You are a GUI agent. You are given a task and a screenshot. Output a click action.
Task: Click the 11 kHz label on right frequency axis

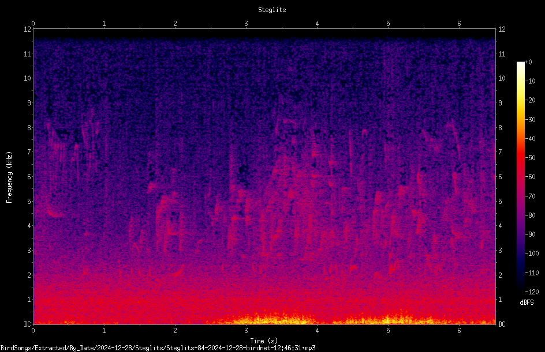point(502,54)
